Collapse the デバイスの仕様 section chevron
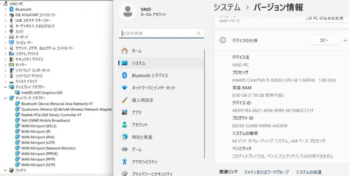 coord(345,41)
